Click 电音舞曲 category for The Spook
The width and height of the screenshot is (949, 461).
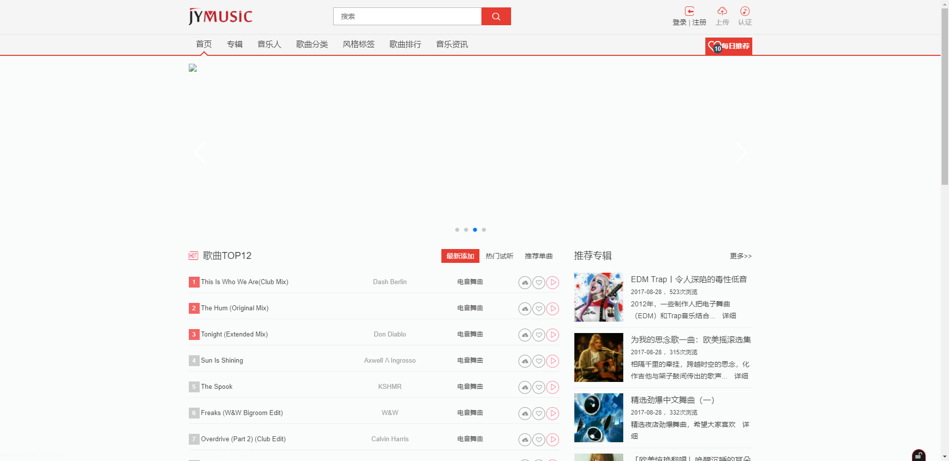[x=470, y=387]
